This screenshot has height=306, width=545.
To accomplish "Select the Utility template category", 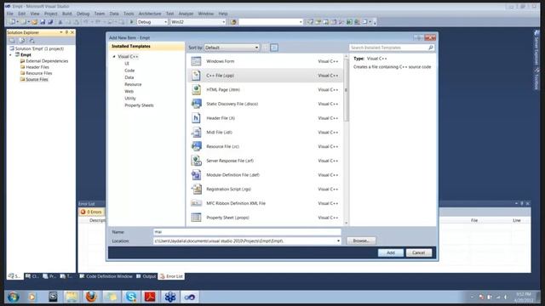I will tap(130, 99).
